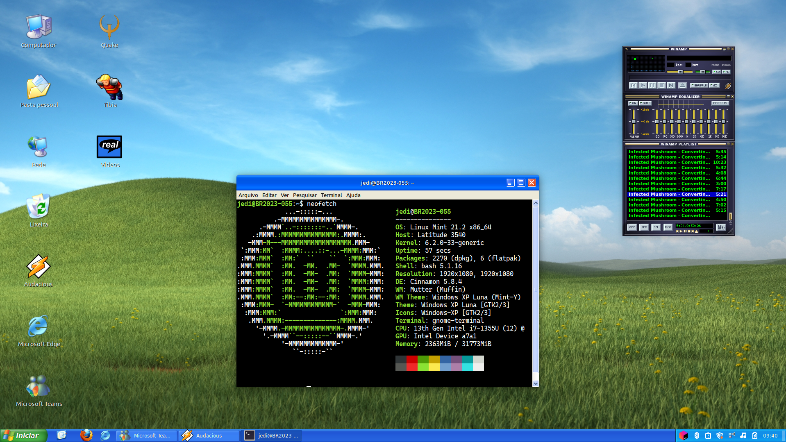Click Winamp next track button
This screenshot has width=786, height=442.
[x=671, y=85]
